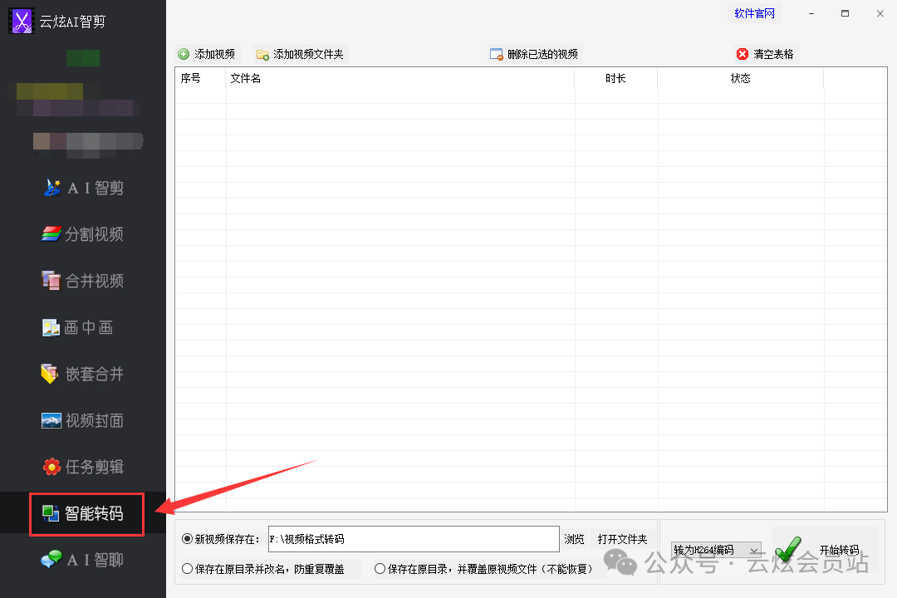This screenshot has width=897, height=598.
Task: Maximize the application window
Action: tap(845, 13)
